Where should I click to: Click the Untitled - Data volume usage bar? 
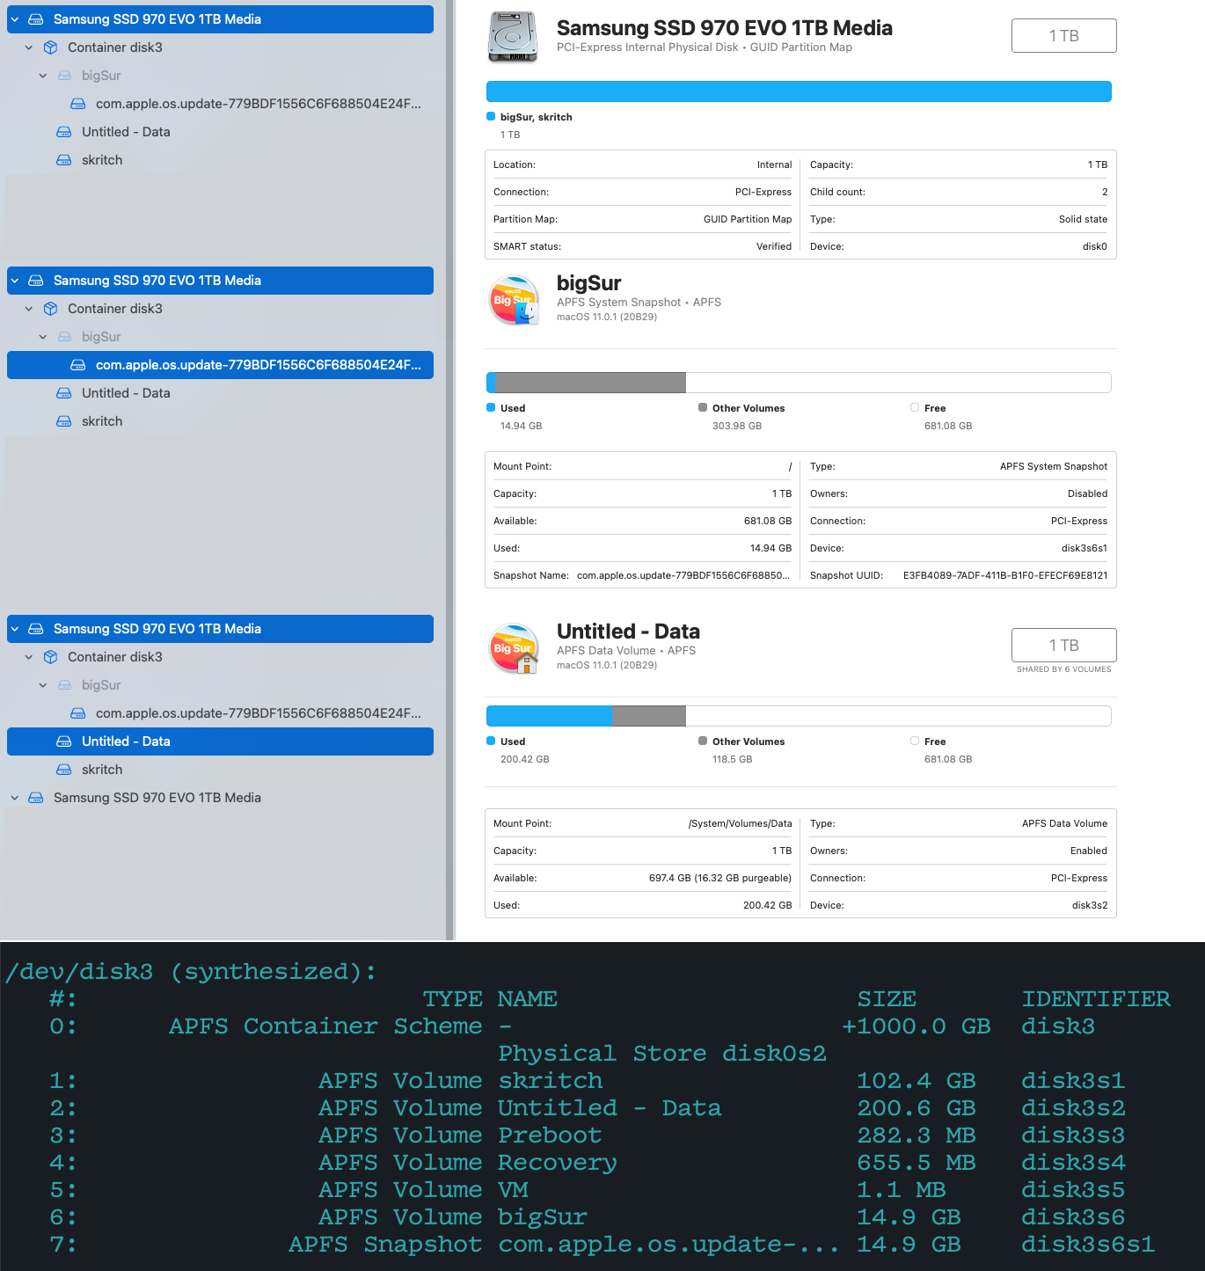point(799,716)
